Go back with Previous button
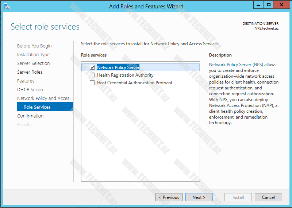The image size is (292, 208). tap(169, 197)
